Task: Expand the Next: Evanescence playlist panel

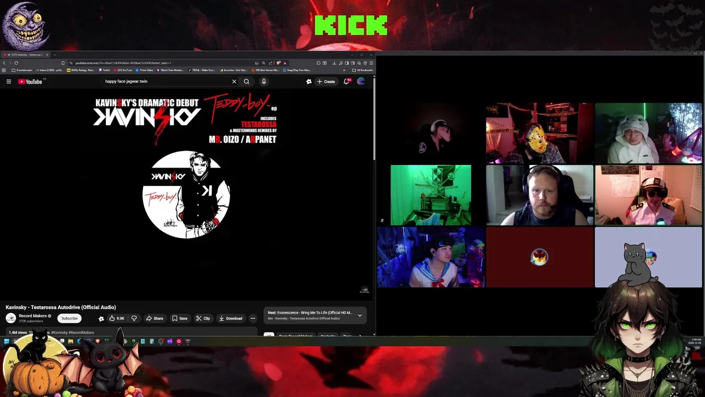Action: (360, 315)
